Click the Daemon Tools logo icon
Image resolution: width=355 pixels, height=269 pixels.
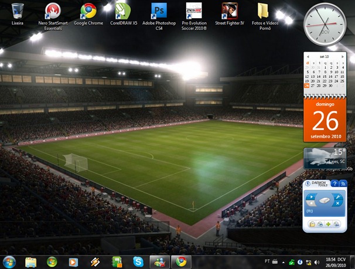click(308, 183)
